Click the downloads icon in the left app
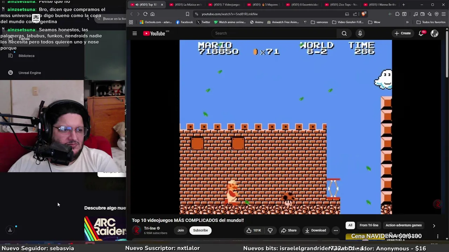 10,230
